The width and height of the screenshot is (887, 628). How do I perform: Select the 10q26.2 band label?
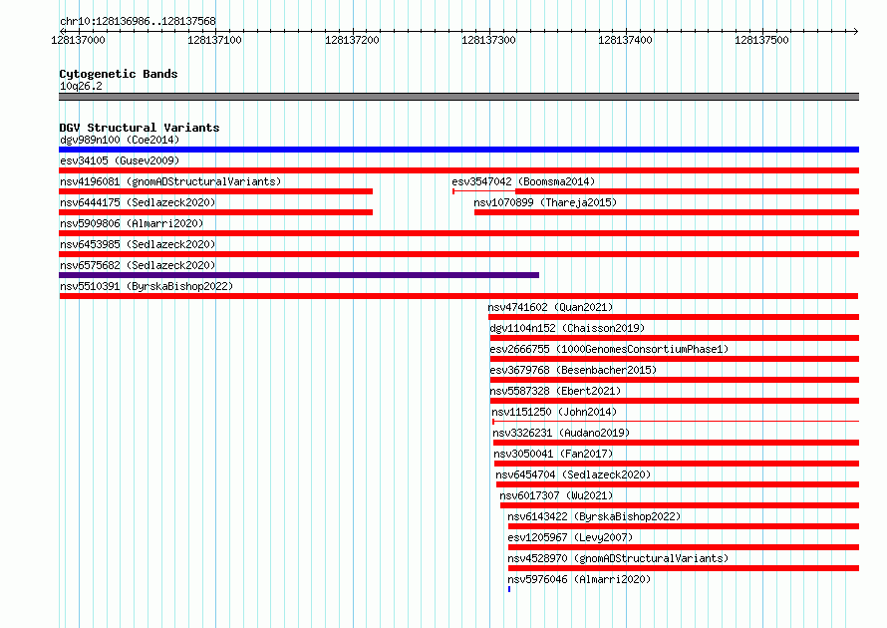[82, 86]
